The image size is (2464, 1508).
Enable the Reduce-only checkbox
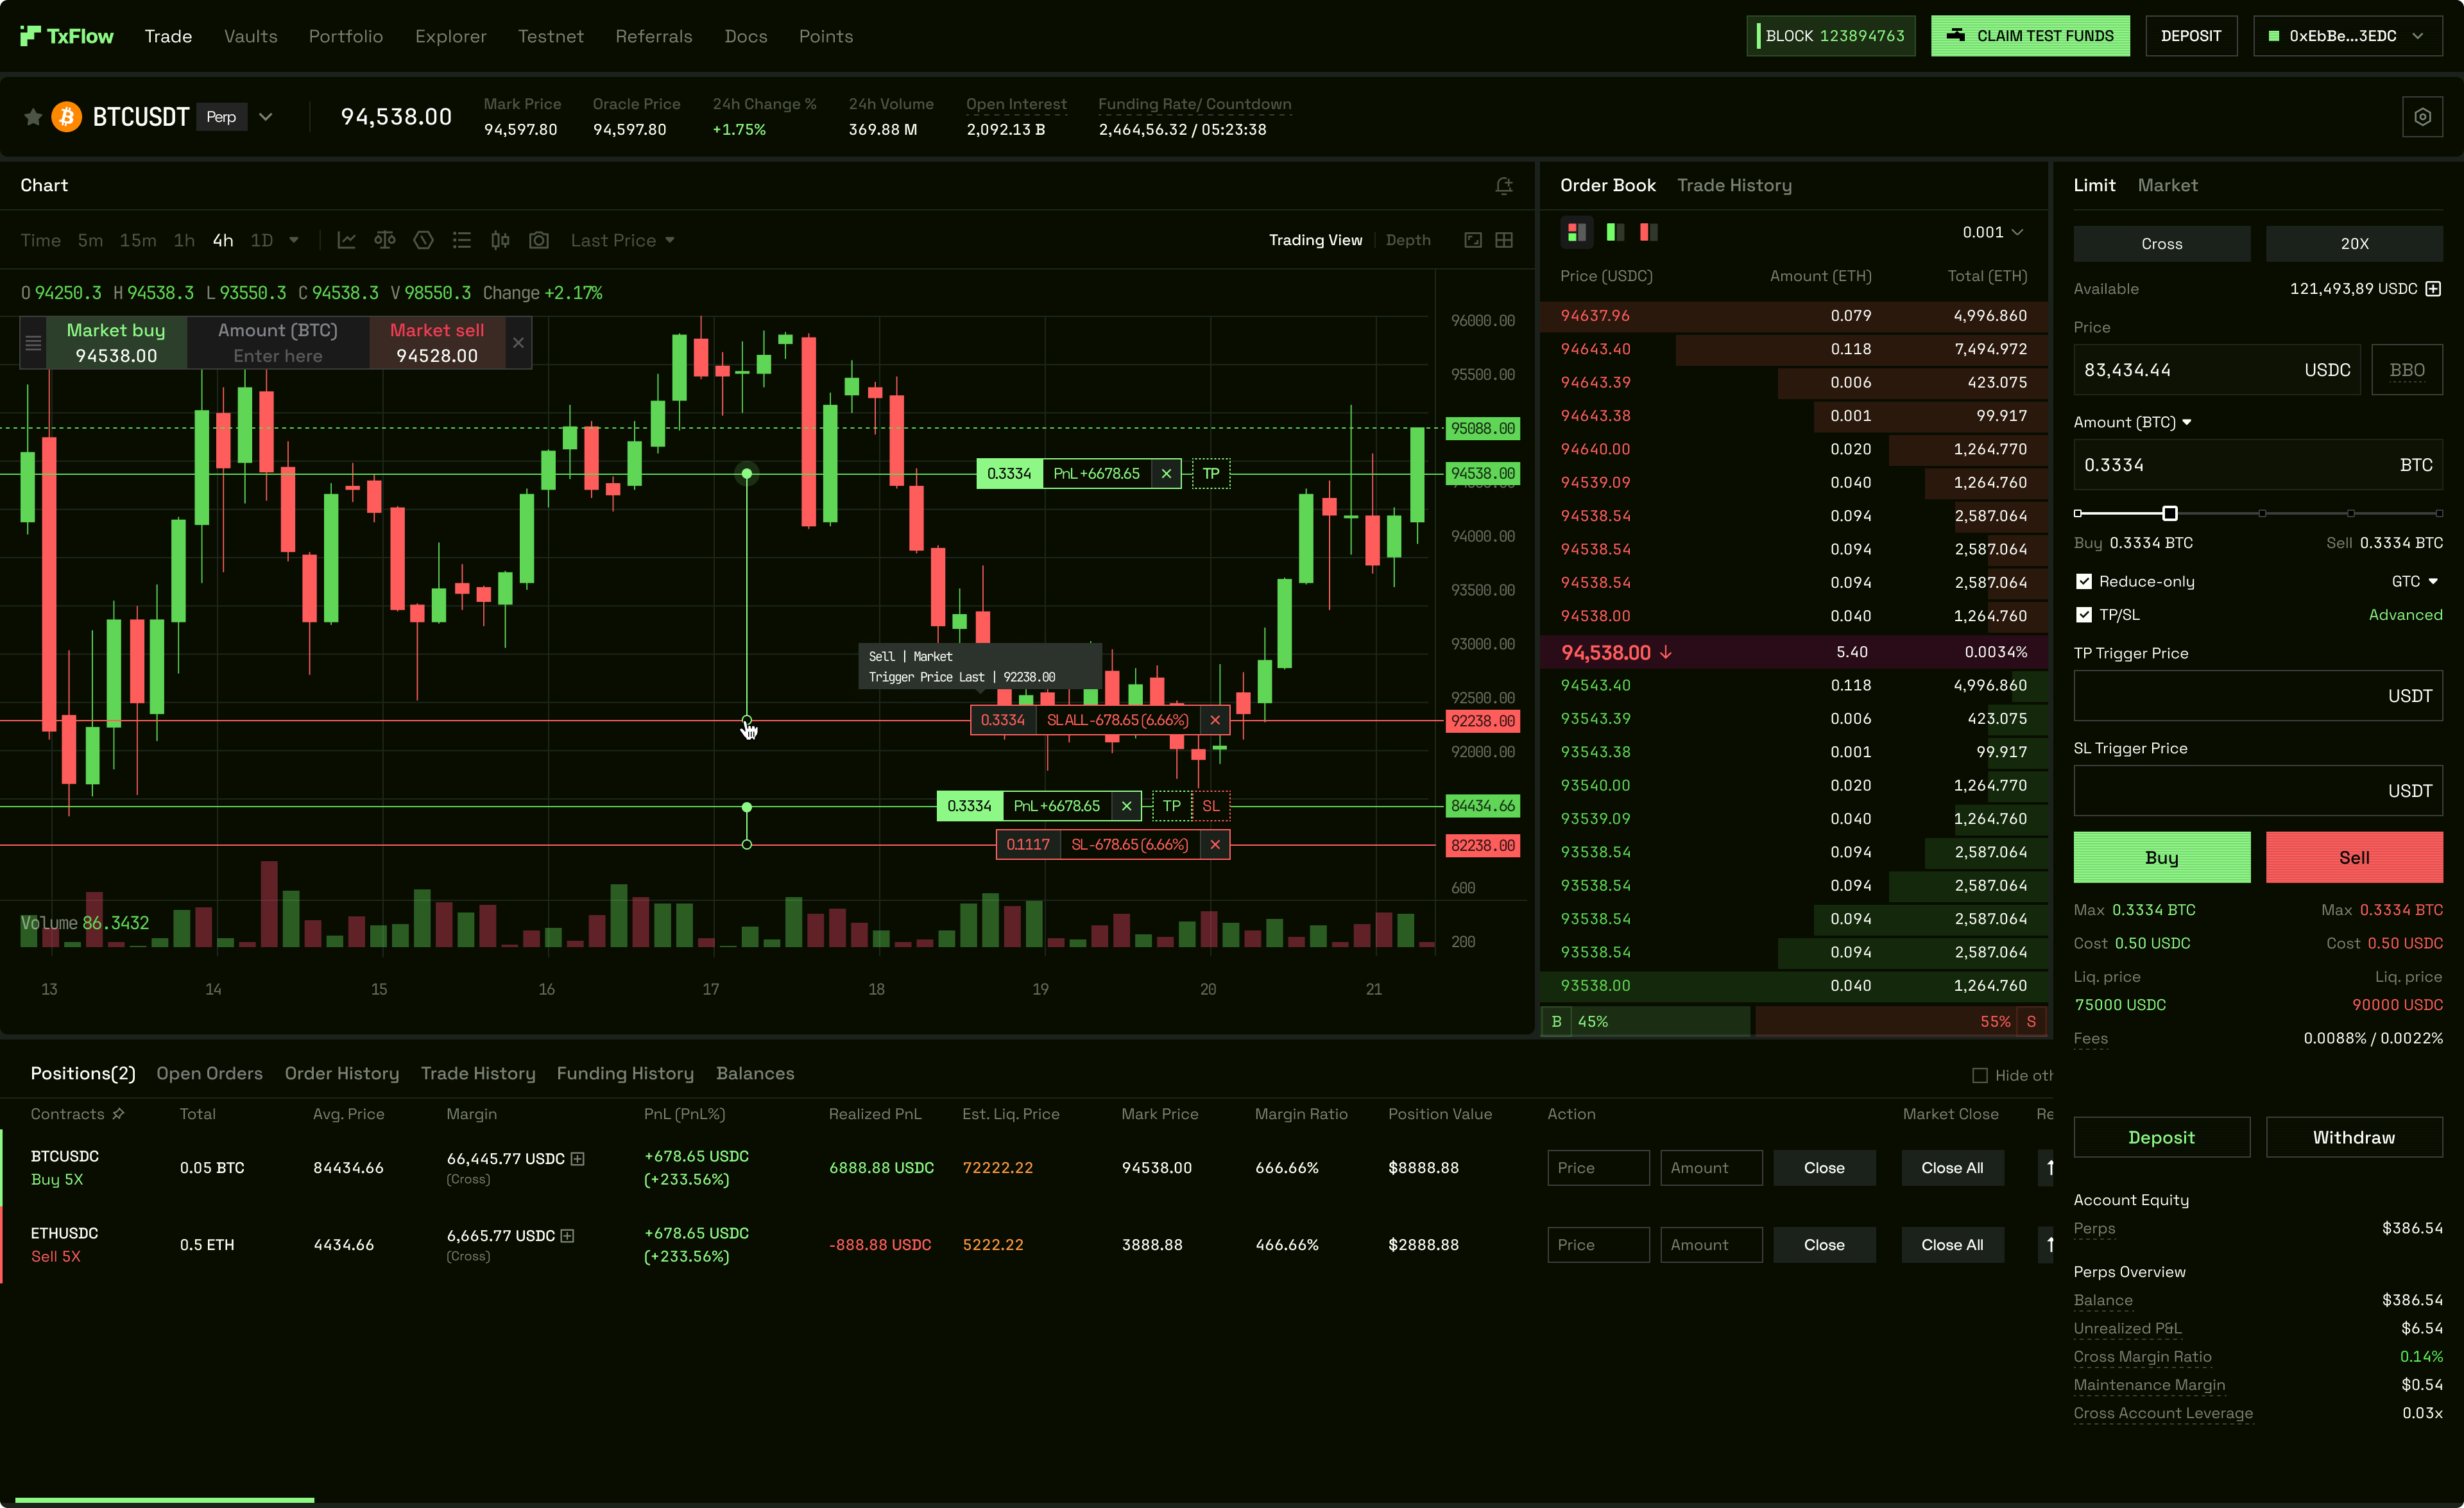[x=2085, y=580]
